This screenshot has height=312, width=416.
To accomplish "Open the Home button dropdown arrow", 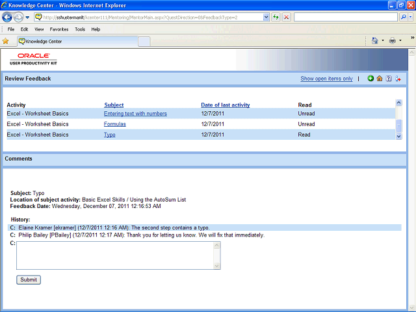I will pyautogui.click(x=383, y=40).
